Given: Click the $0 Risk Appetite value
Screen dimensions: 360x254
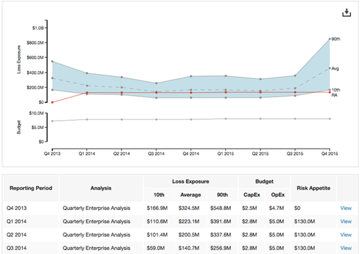Looking at the screenshot, I should 297,208.
